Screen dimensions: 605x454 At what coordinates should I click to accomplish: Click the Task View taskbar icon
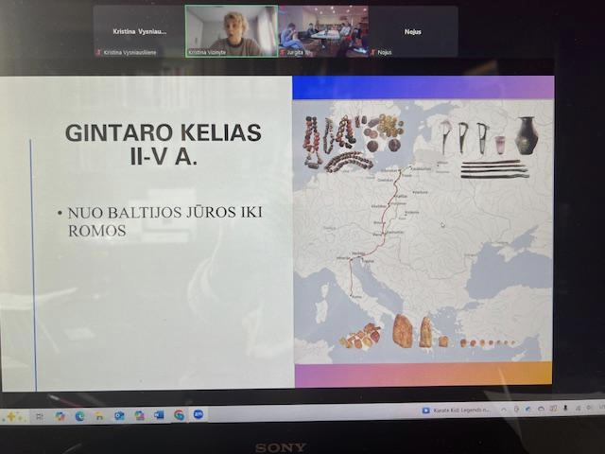tap(40, 415)
